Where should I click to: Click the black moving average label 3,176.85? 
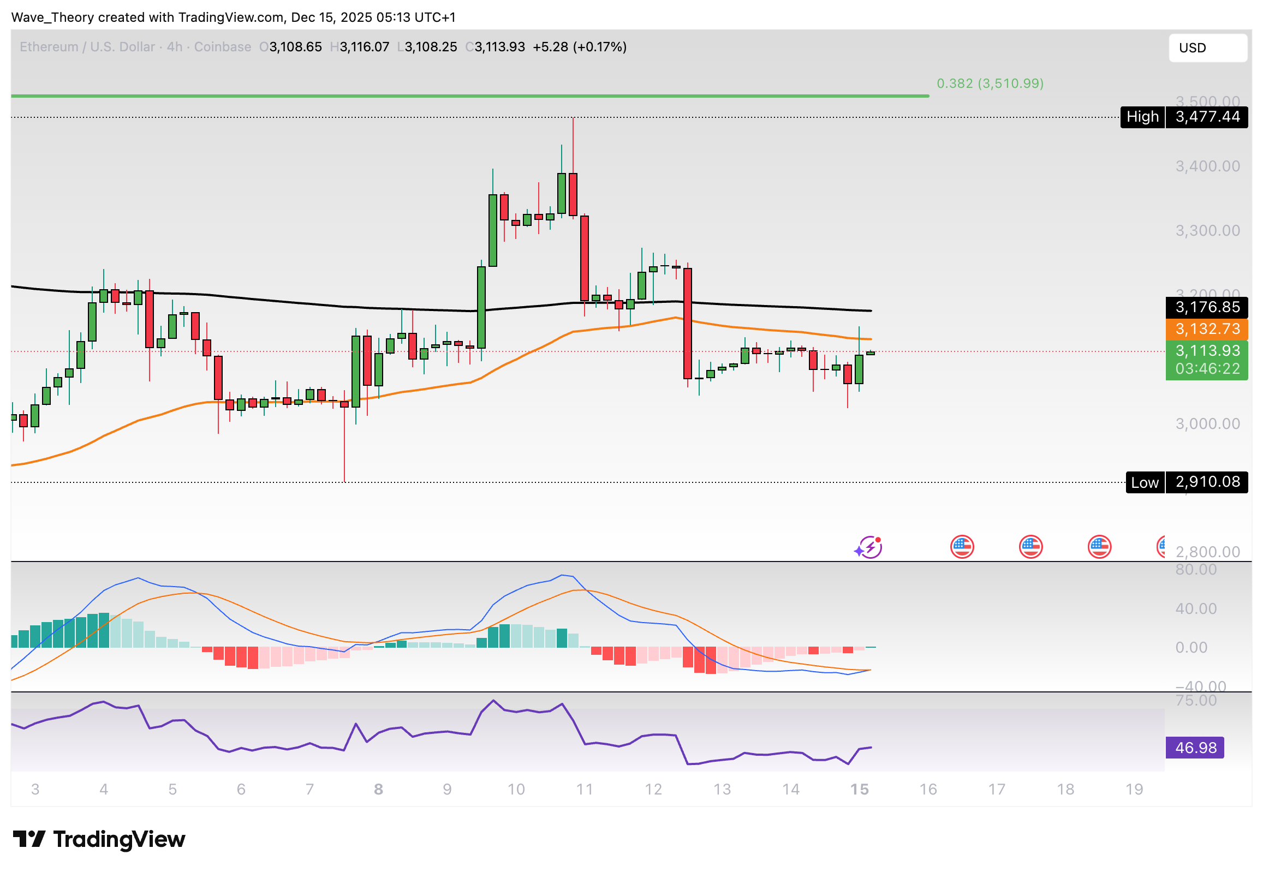pos(1206,308)
